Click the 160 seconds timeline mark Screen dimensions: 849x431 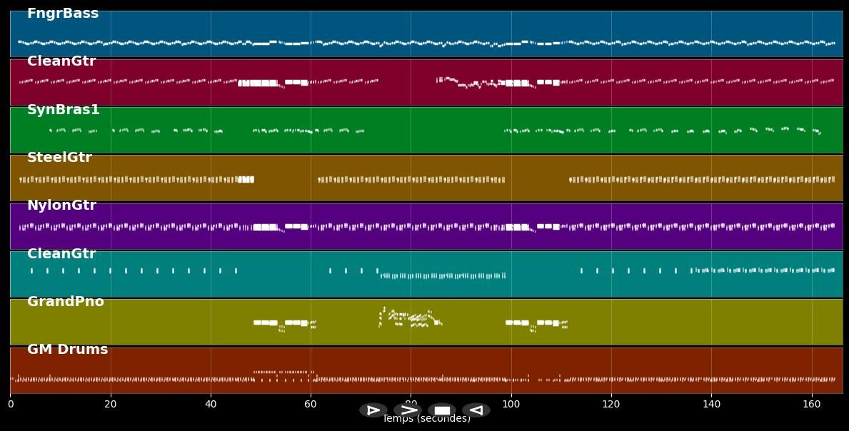point(811,403)
